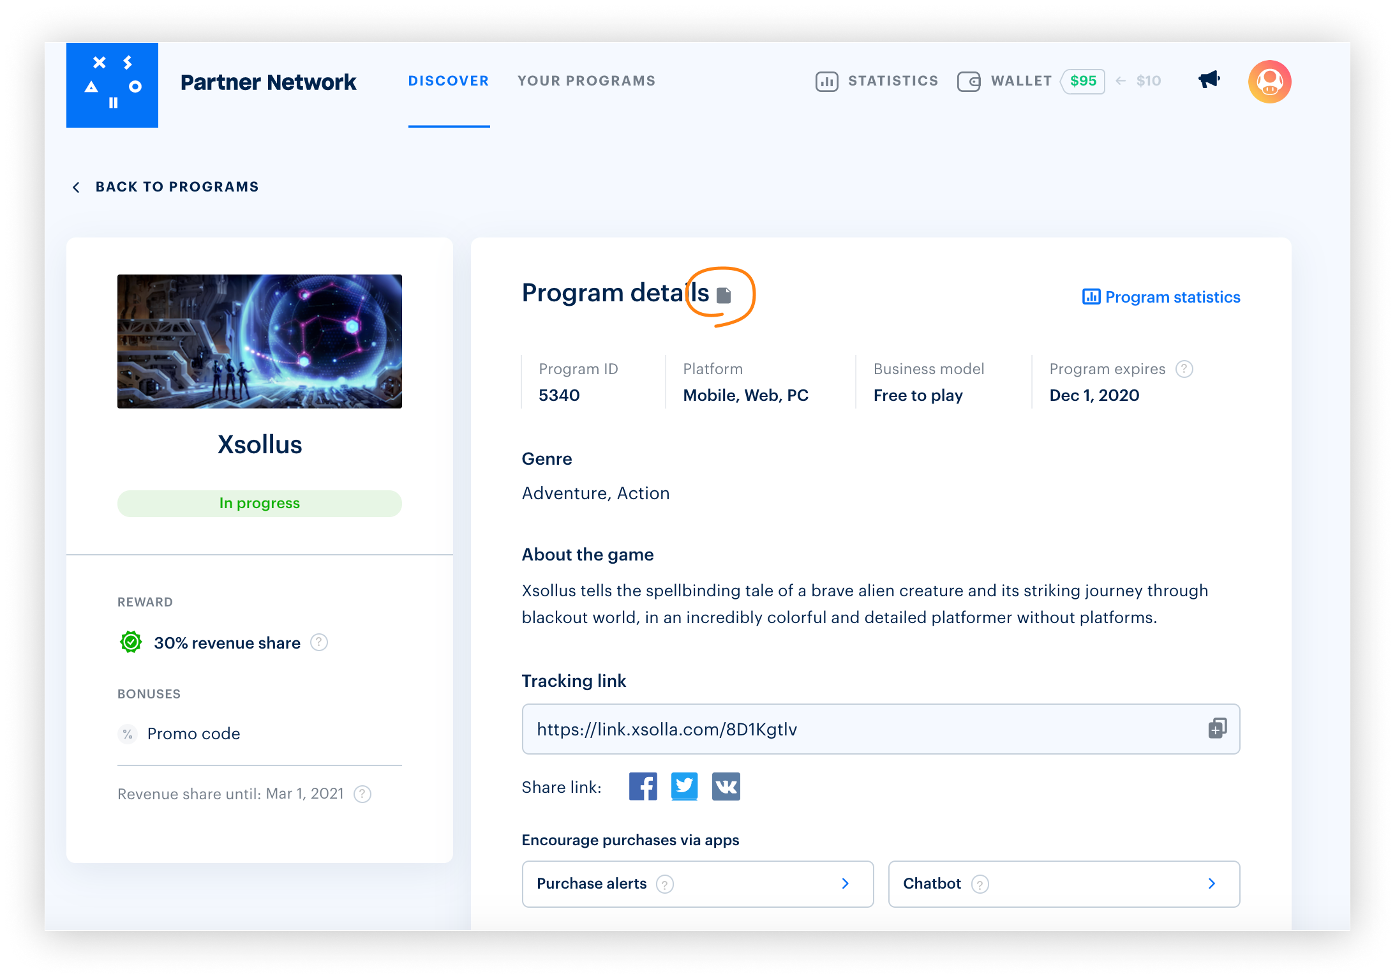Share link on VK

click(726, 786)
